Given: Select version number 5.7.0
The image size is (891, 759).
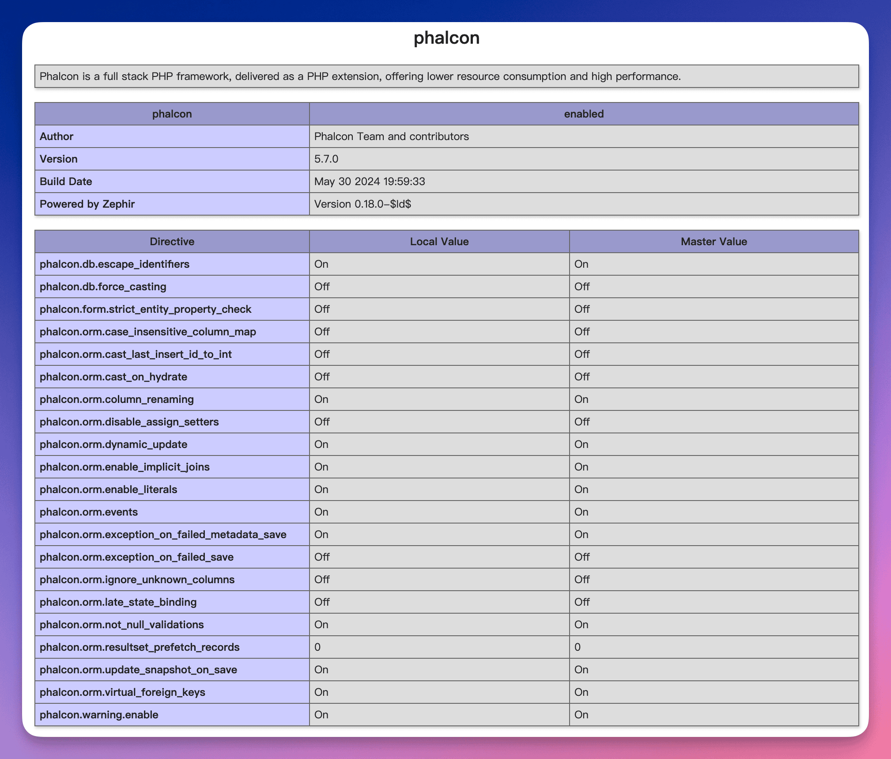Looking at the screenshot, I should click(x=326, y=159).
